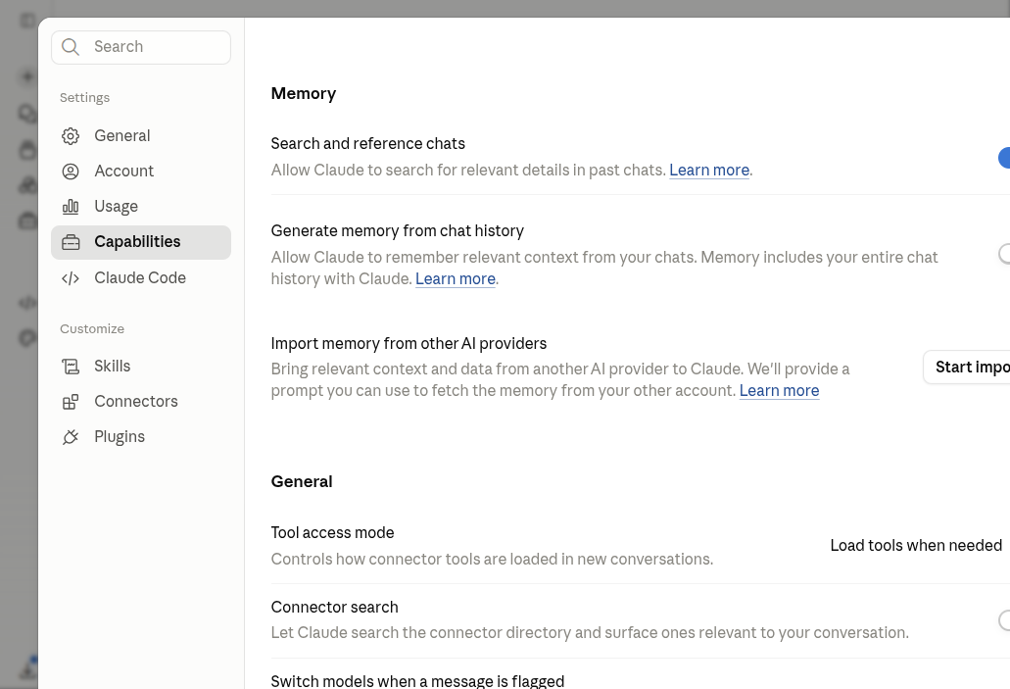Toggle the Connector search switch
The image size is (1010, 689).
point(1004,620)
